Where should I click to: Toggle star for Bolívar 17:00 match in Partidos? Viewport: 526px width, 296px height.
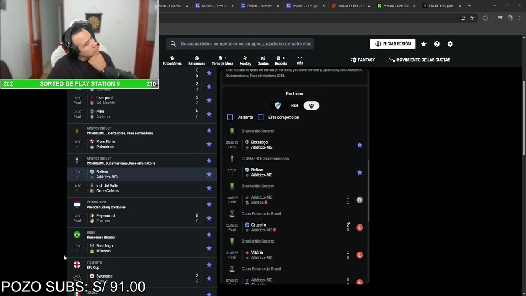coord(360,173)
